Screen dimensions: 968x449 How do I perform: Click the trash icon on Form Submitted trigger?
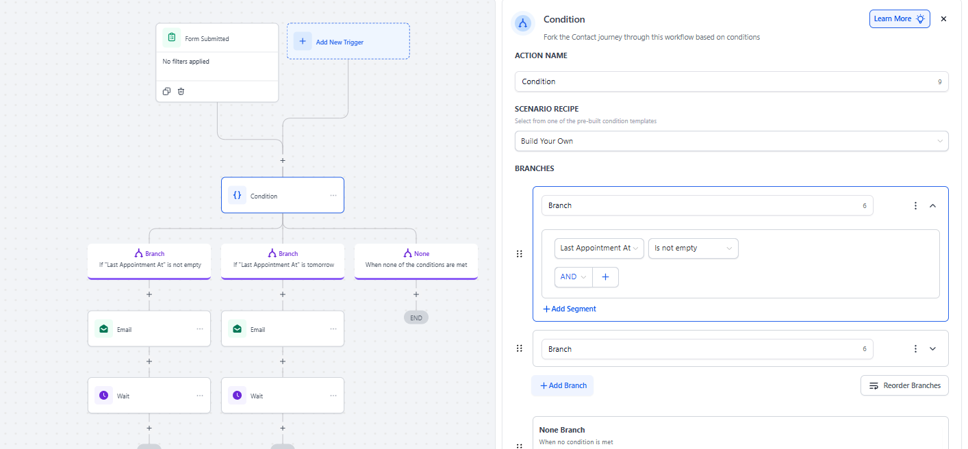[x=181, y=92]
